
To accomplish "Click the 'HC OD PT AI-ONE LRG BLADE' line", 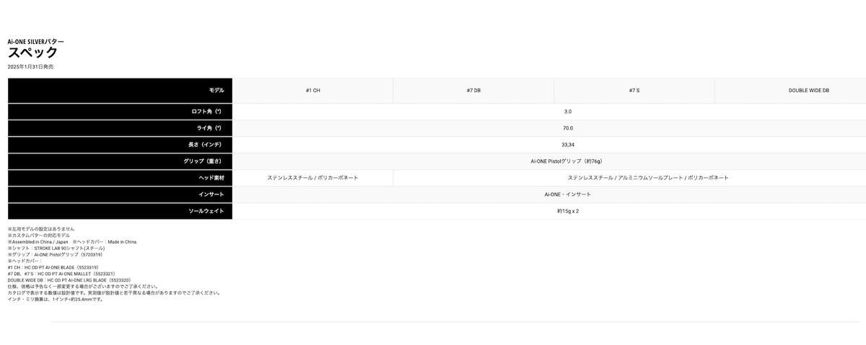I will 69,280.
